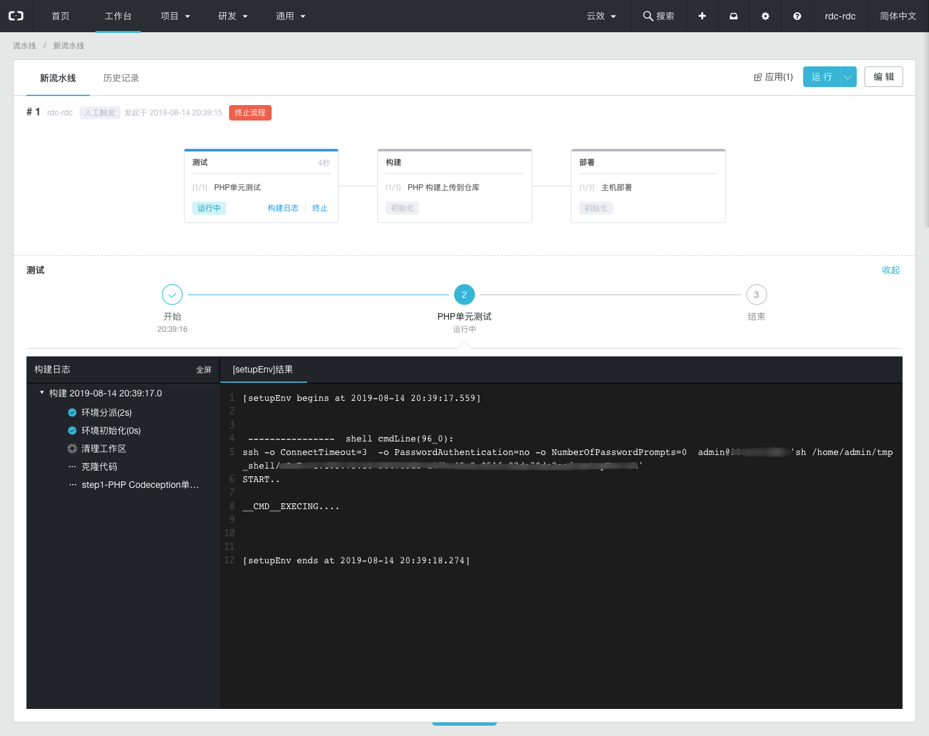Click 终止 link in 测试 card
Screen dimensions: 929x736
320,208
